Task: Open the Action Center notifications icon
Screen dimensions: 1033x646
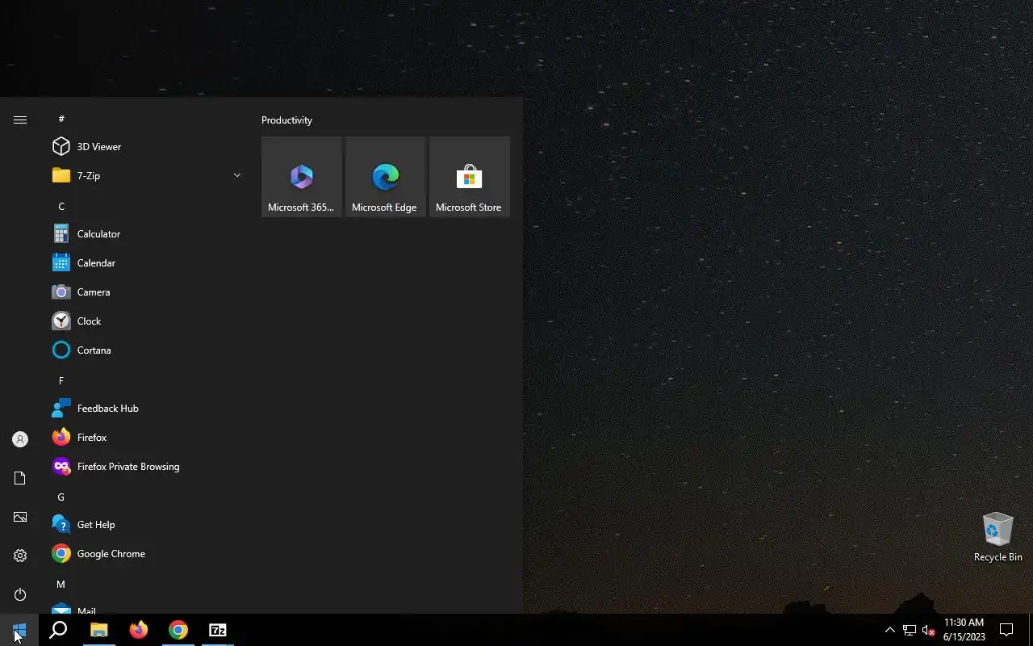Action: [1006, 630]
